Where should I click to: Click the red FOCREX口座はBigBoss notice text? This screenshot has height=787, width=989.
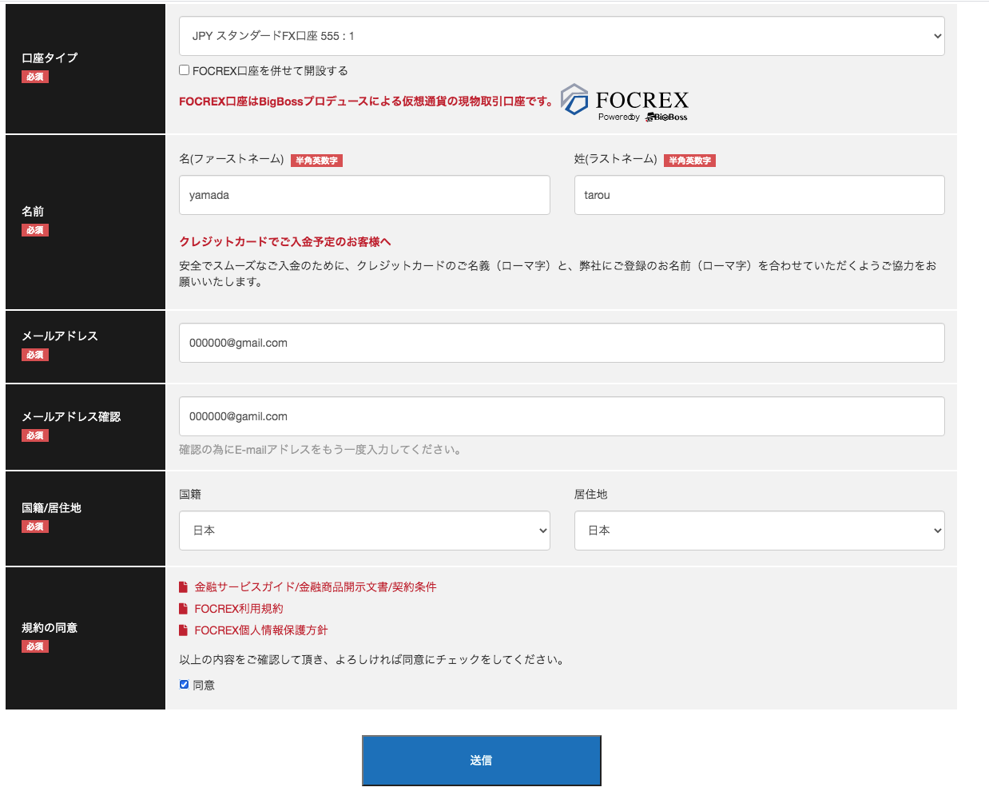[x=366, y=101]
